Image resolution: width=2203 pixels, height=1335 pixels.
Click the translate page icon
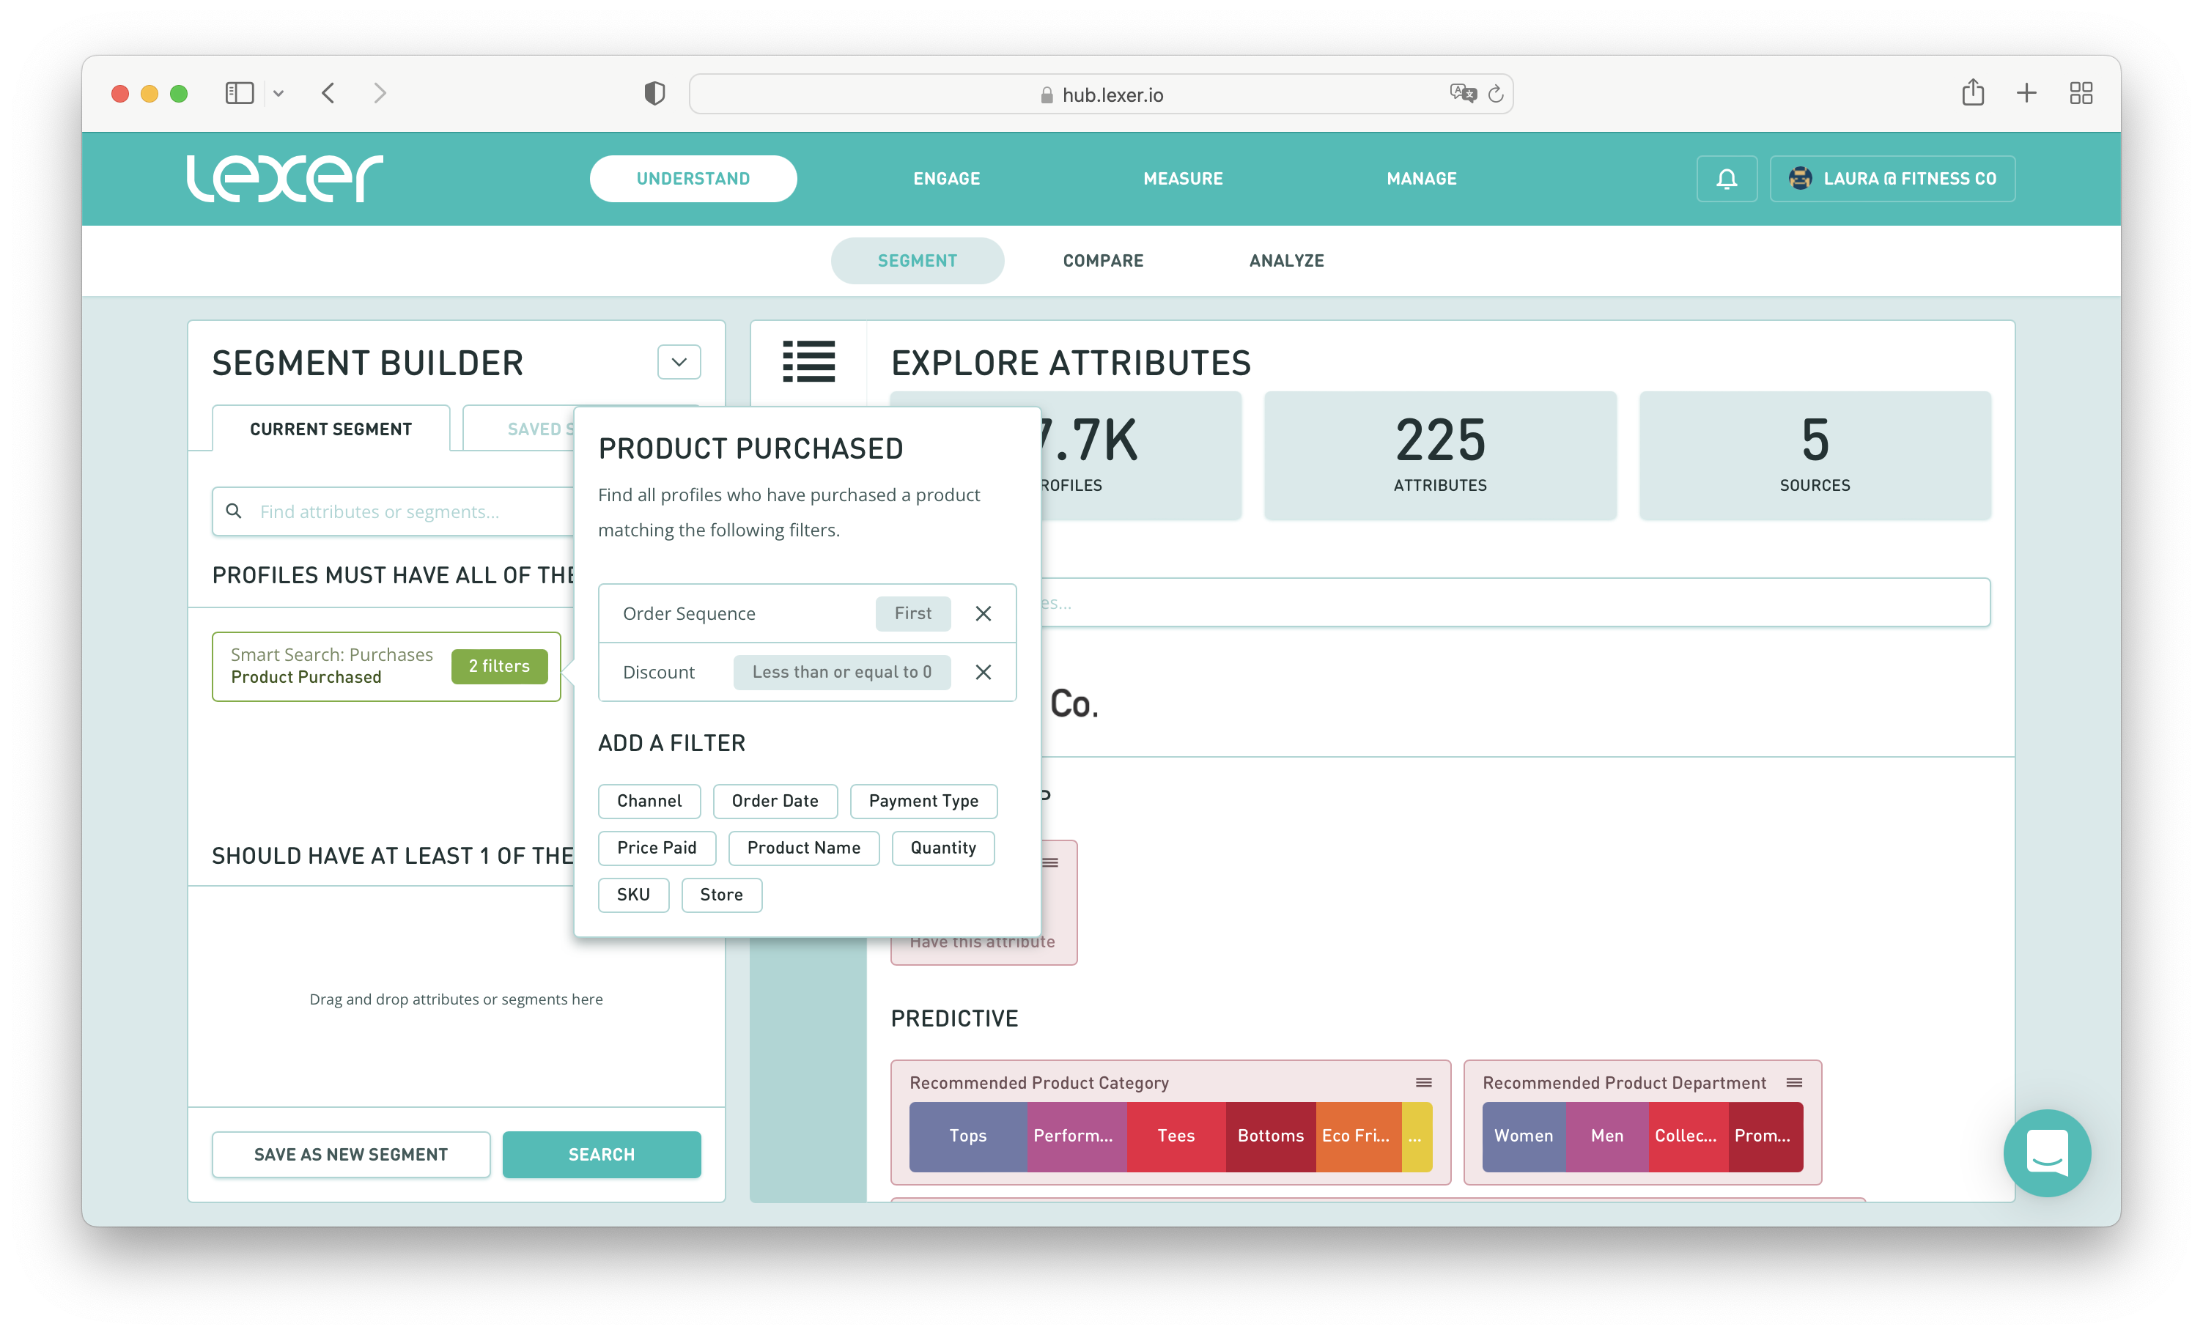1463,93
